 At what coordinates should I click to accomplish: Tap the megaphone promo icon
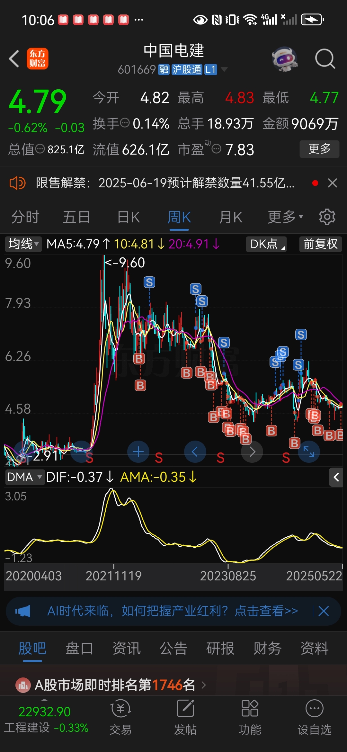coord(23,611)
